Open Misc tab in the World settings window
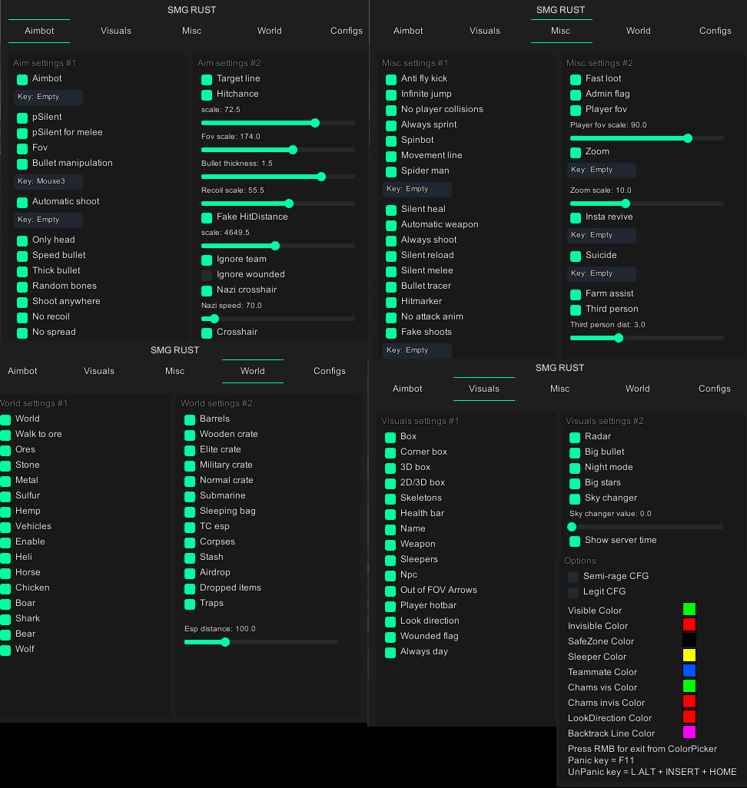 (x=174, y=371)
